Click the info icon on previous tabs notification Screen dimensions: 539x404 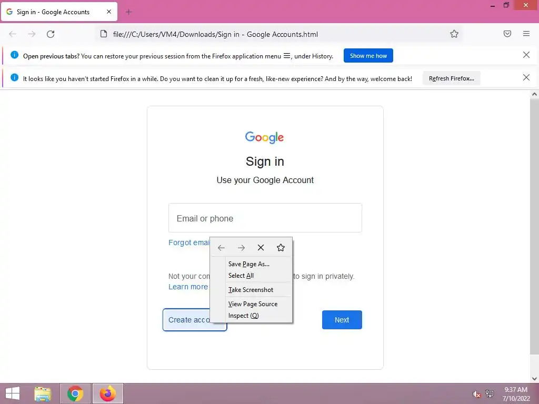point(14,55)
